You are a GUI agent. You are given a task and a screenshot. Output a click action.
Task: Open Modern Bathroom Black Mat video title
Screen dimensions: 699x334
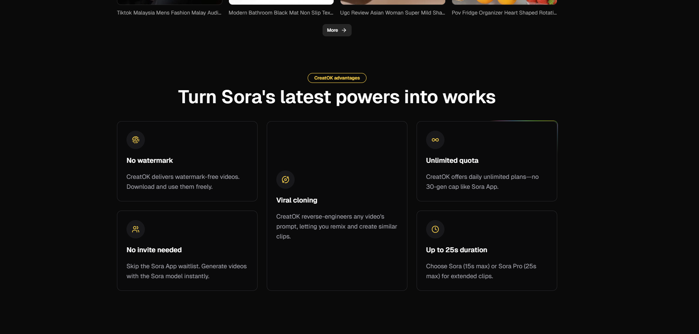(x=281, y=13)
